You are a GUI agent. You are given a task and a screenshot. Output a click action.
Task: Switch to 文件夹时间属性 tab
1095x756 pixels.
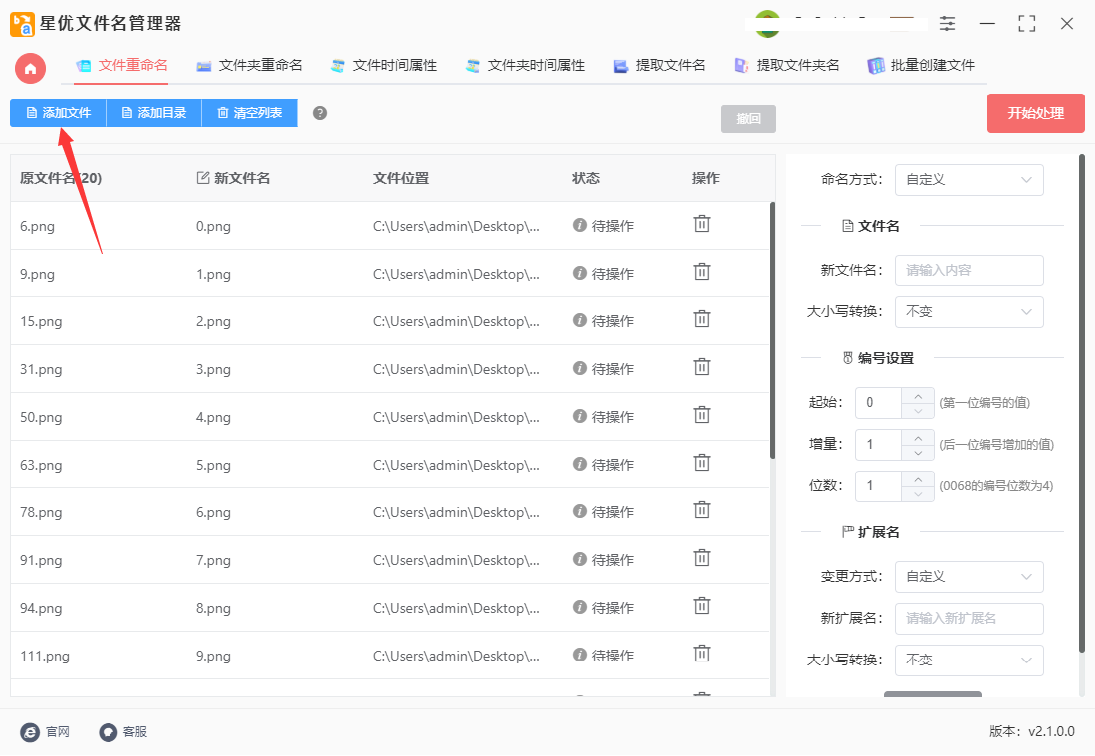point(526,66)
